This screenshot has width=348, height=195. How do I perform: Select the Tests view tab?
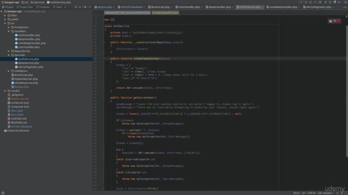tap(58, 7)
